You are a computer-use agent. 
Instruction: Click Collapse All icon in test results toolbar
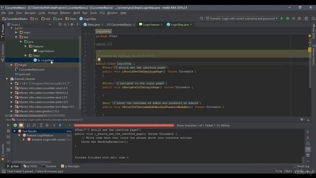(x=47, y=125)
